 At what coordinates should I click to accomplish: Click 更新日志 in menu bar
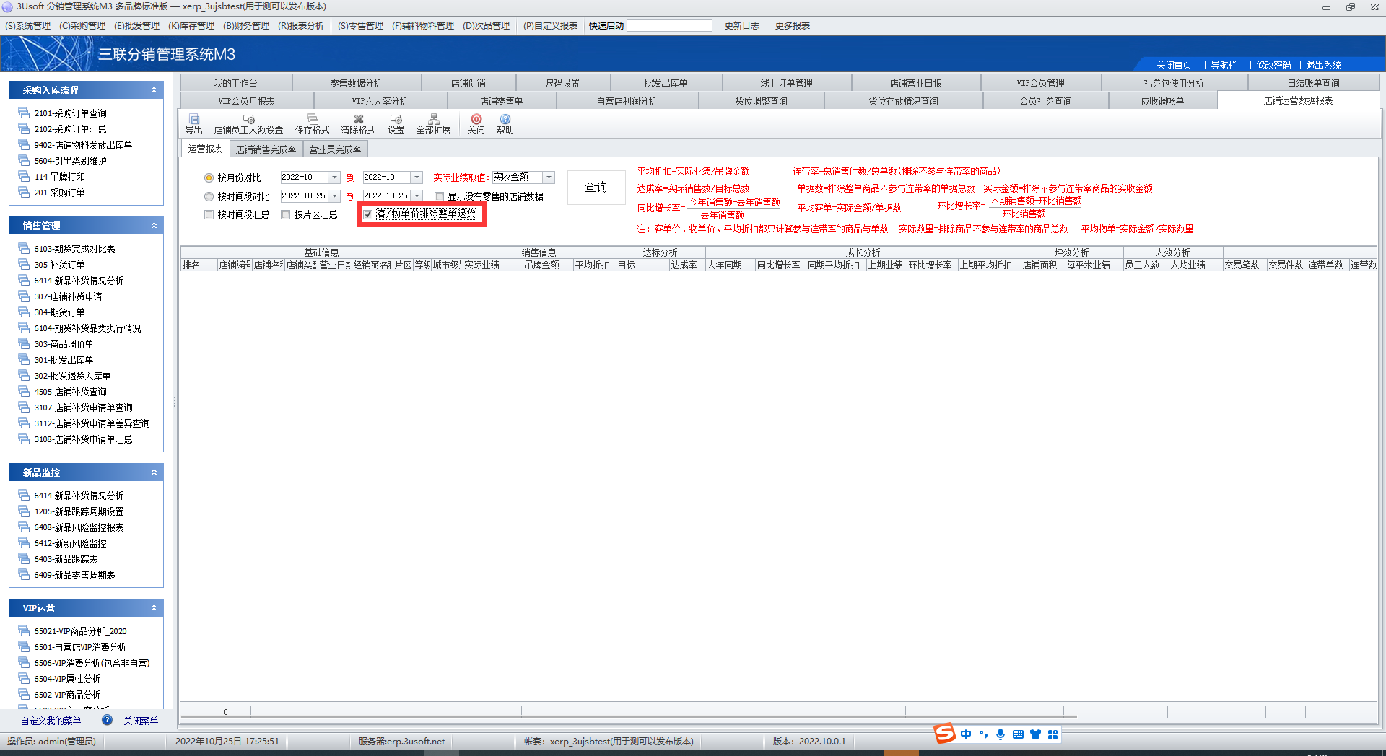pos(742,26)
